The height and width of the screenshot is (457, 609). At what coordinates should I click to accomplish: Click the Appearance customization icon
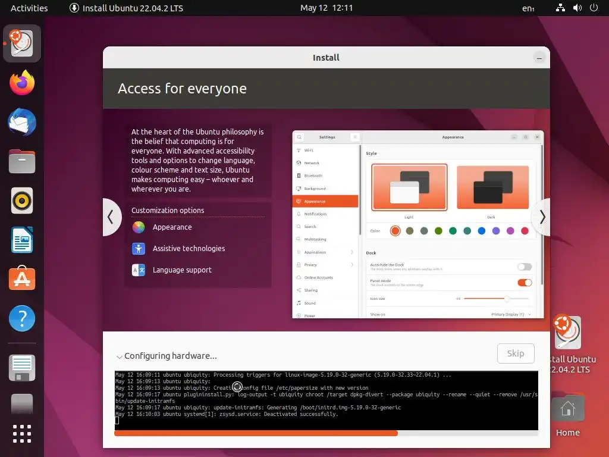tap(138, 227)
